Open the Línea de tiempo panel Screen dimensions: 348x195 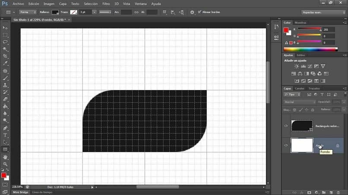point(42,192)
